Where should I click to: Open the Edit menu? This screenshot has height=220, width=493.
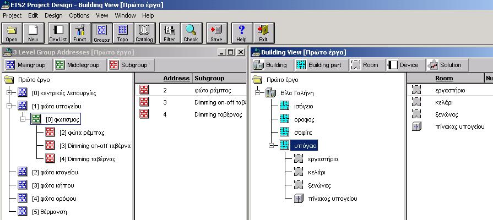pos(33,15)
